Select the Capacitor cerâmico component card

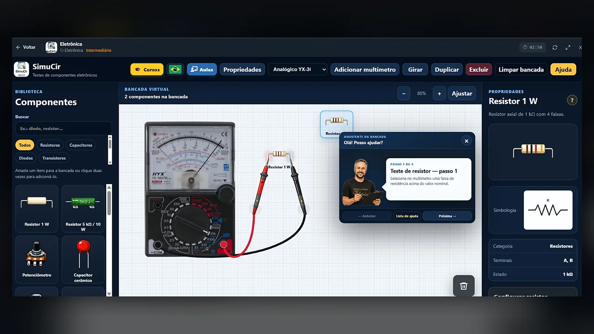pos(83,260)
